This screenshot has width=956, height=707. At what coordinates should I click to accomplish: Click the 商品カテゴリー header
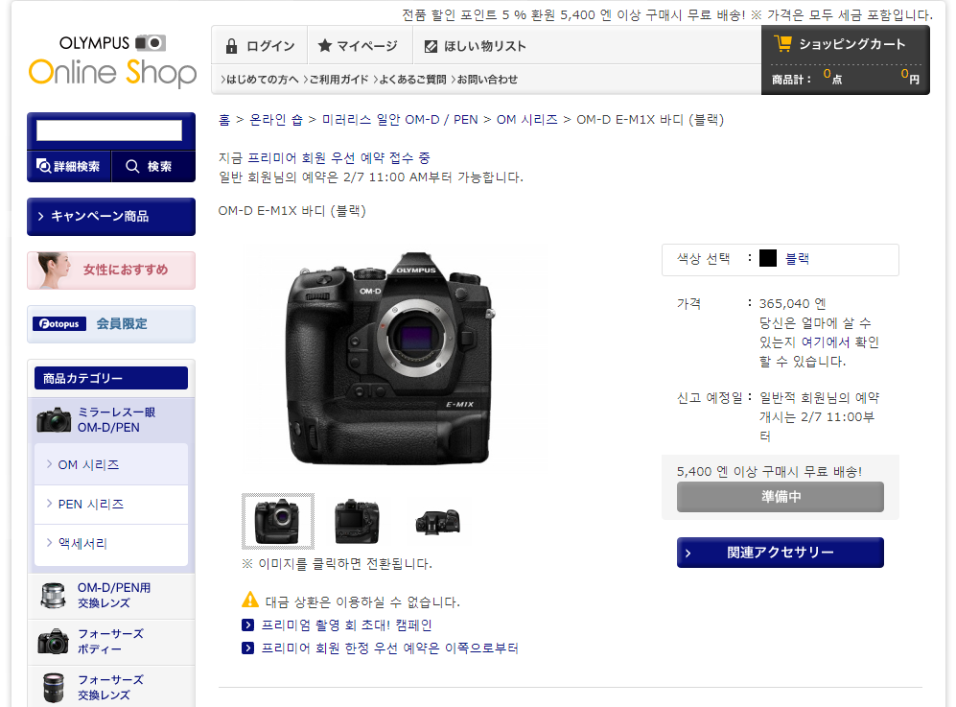pos(111,378)
